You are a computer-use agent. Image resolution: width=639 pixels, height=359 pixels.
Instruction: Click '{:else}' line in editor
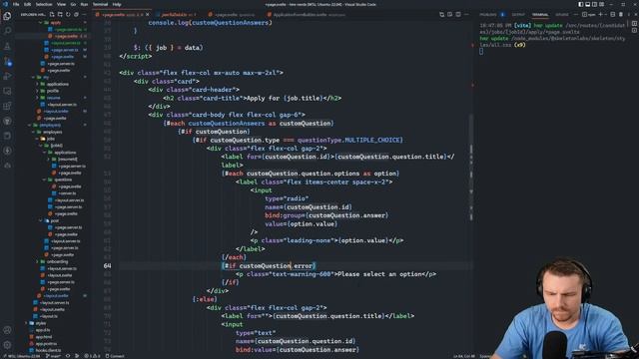pos(205,299)
